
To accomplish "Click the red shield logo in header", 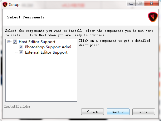I will [153, 17].
